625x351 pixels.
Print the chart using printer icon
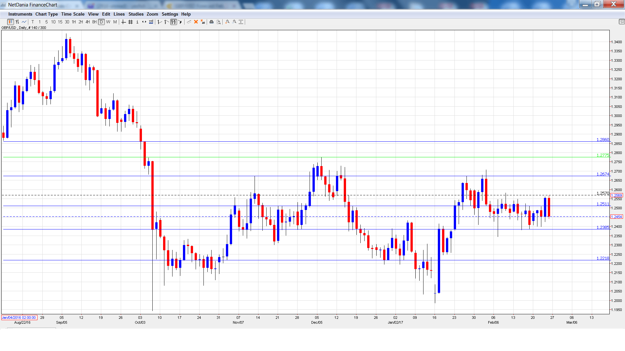tap(212, 22)
